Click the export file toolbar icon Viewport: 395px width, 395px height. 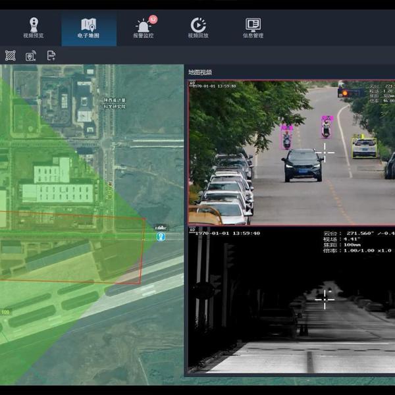point(51,56)
